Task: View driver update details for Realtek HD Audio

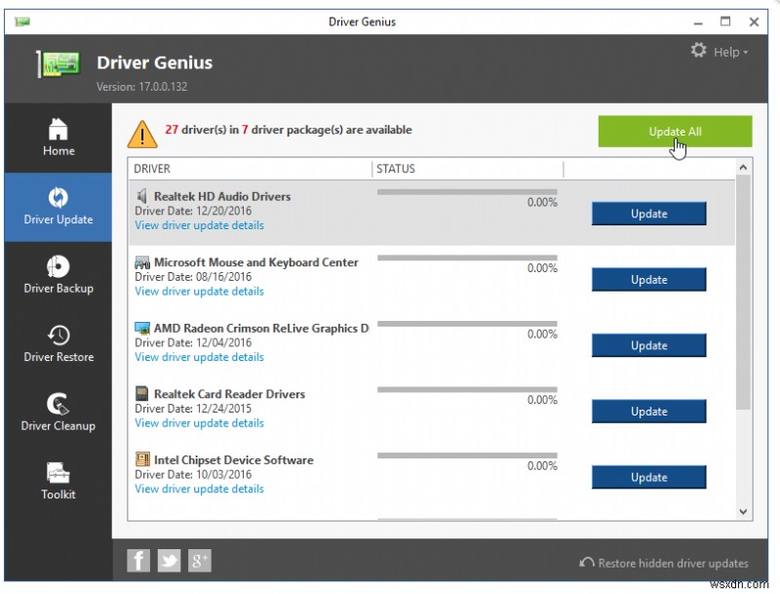Action: pos(199,225)
